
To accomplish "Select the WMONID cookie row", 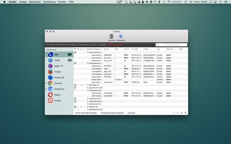I will point(131,55).
